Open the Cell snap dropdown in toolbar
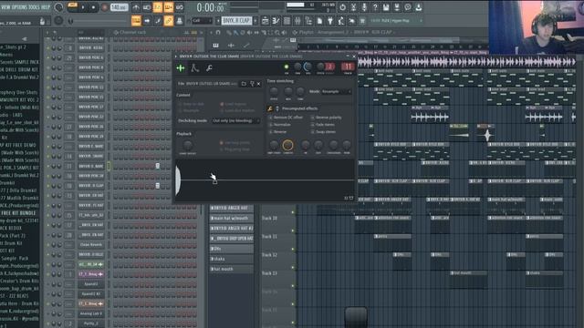The width and height of the screenshot is (584, 328). click(202, 21)
